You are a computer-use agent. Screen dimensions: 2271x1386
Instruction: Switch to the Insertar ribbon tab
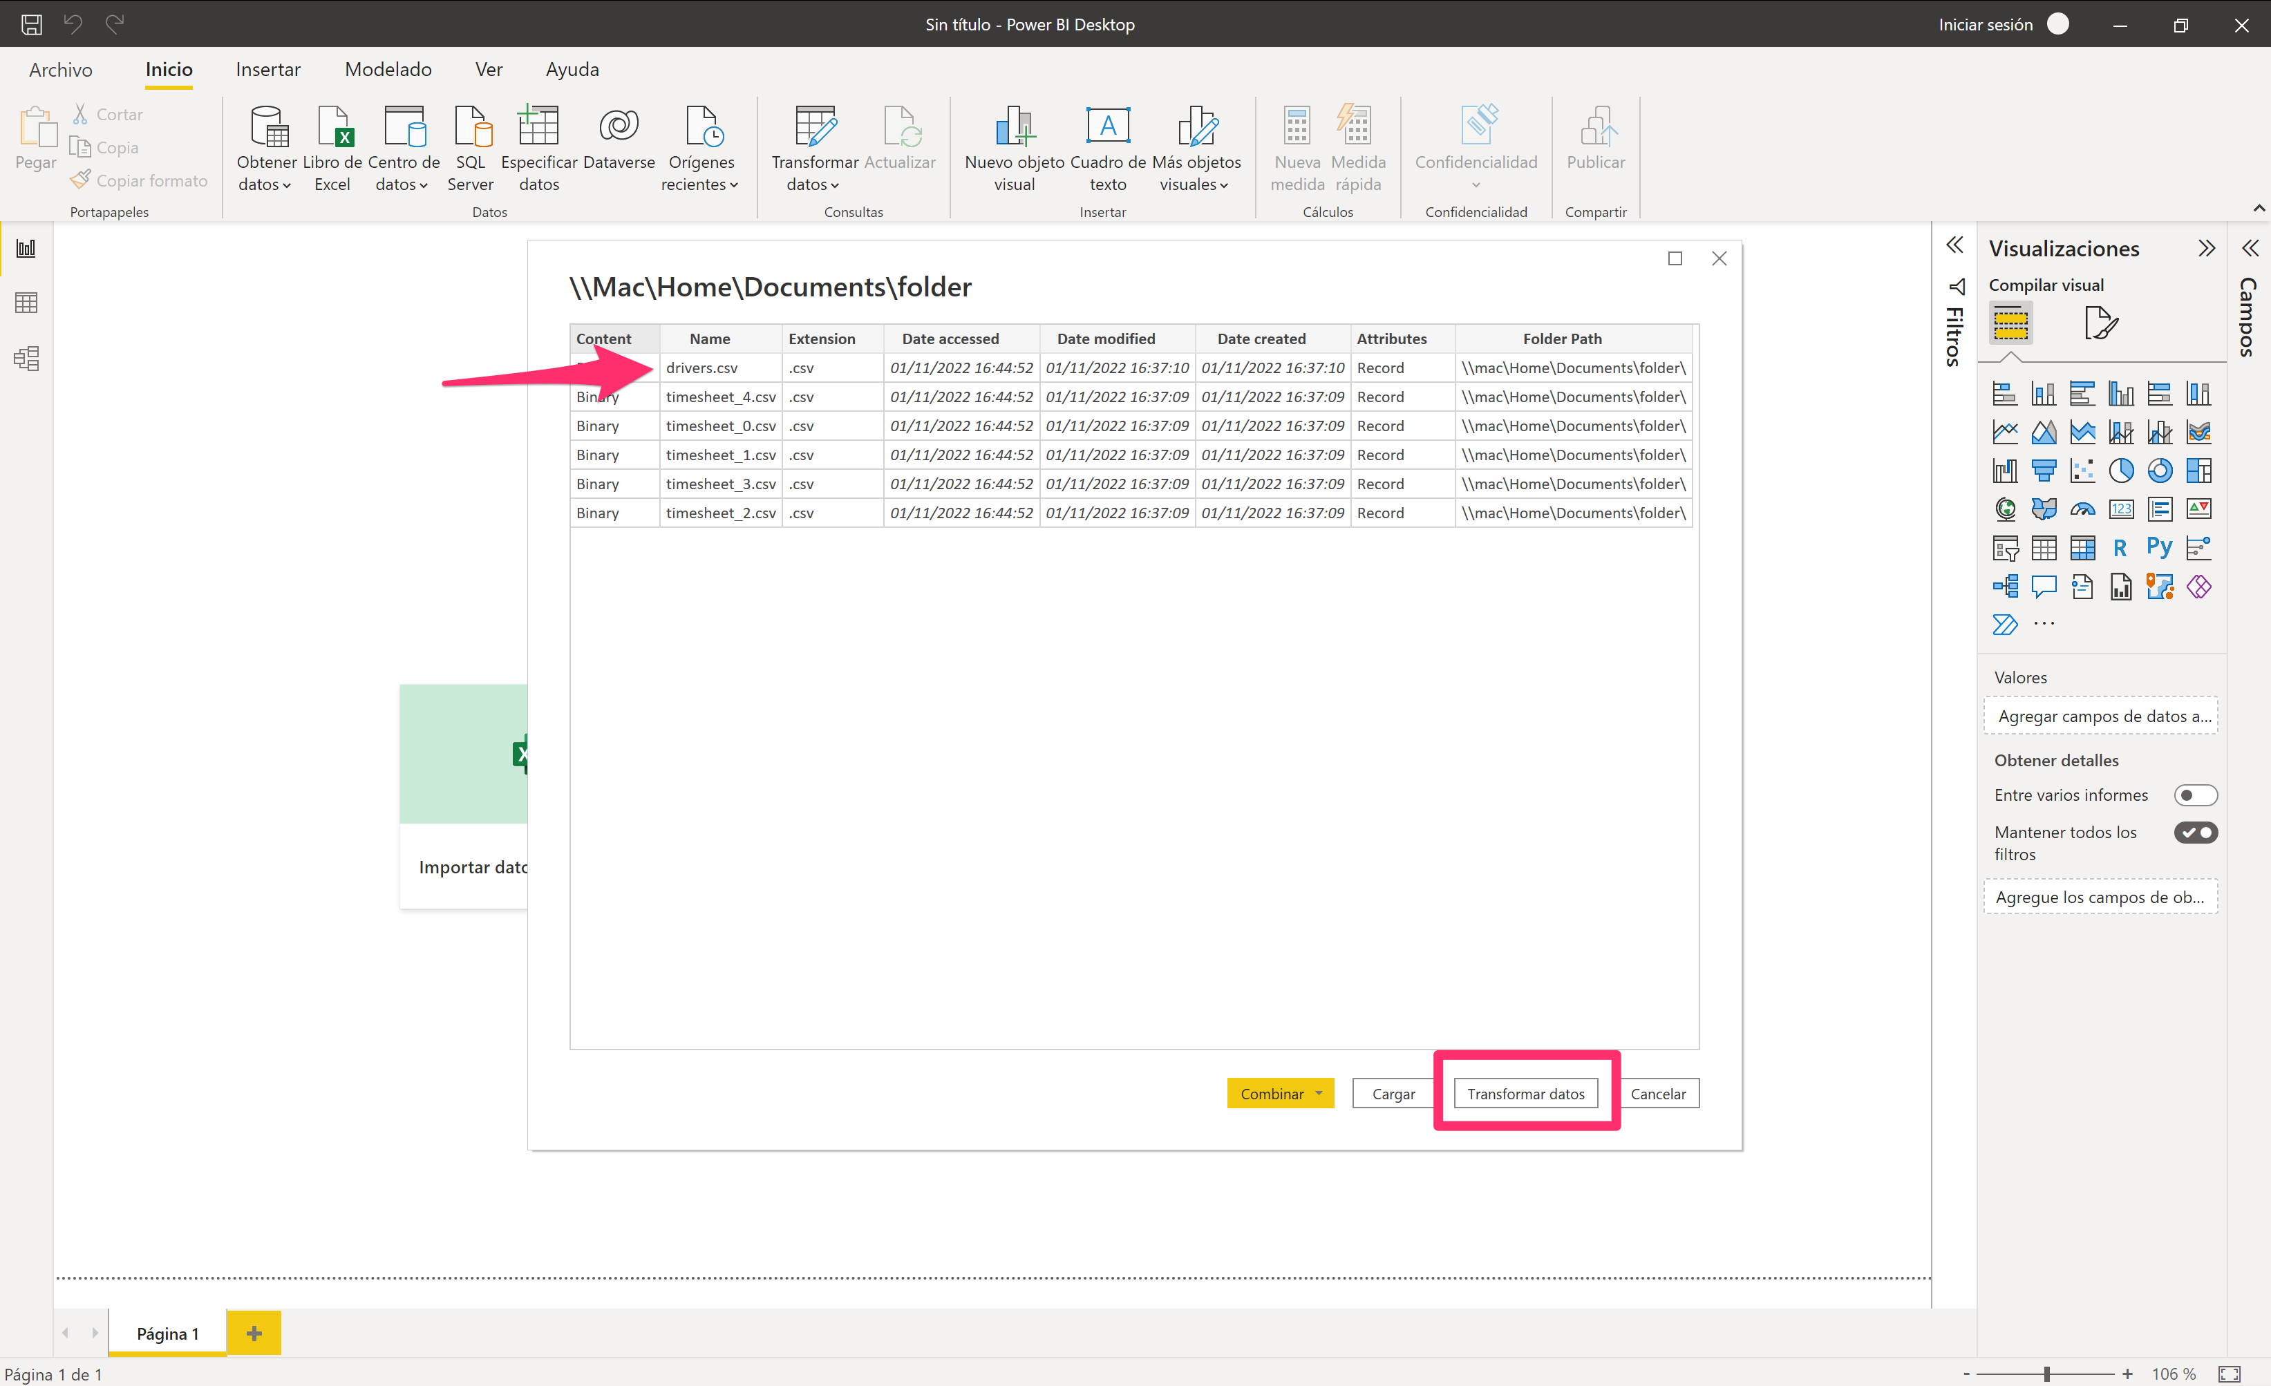268,69
